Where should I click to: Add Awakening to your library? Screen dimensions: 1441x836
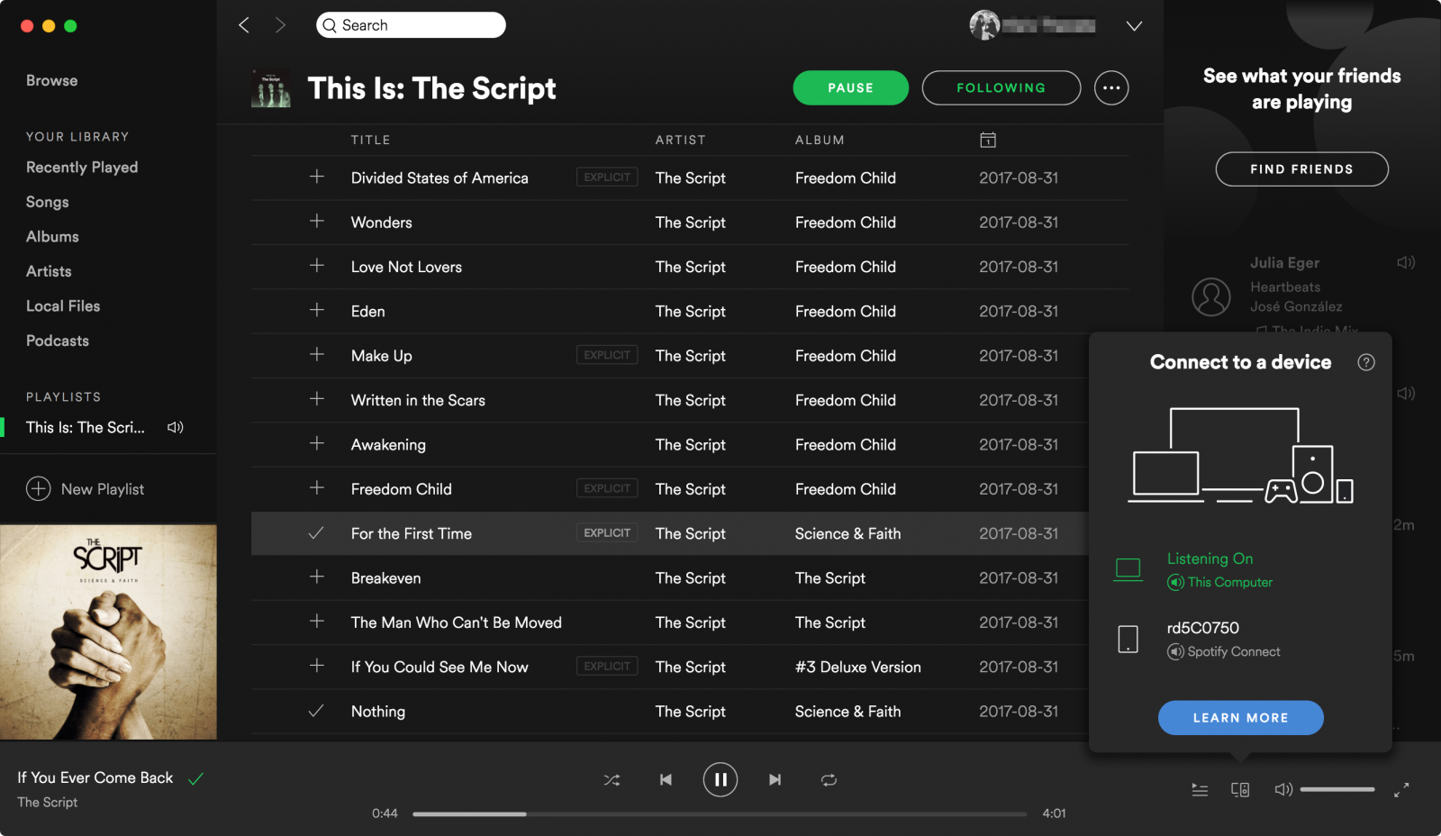point(317,443)
